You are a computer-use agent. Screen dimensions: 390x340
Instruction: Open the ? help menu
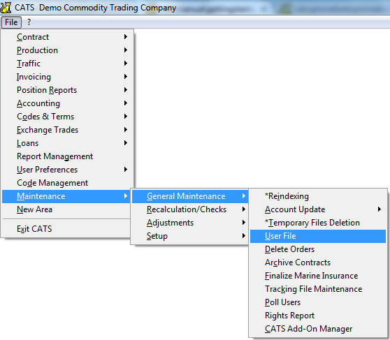29,22
